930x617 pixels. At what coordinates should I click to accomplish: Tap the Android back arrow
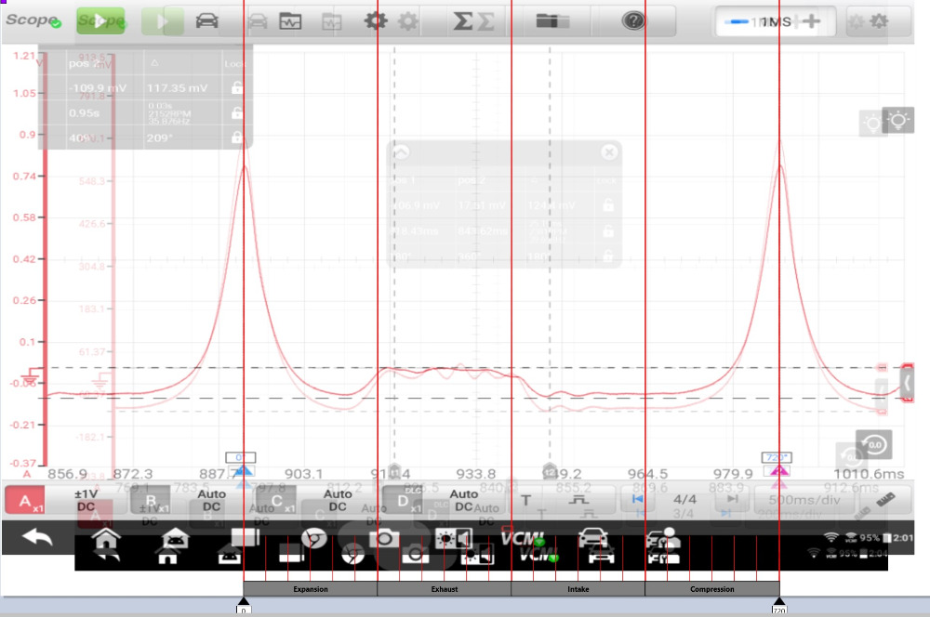coord(37,538)
